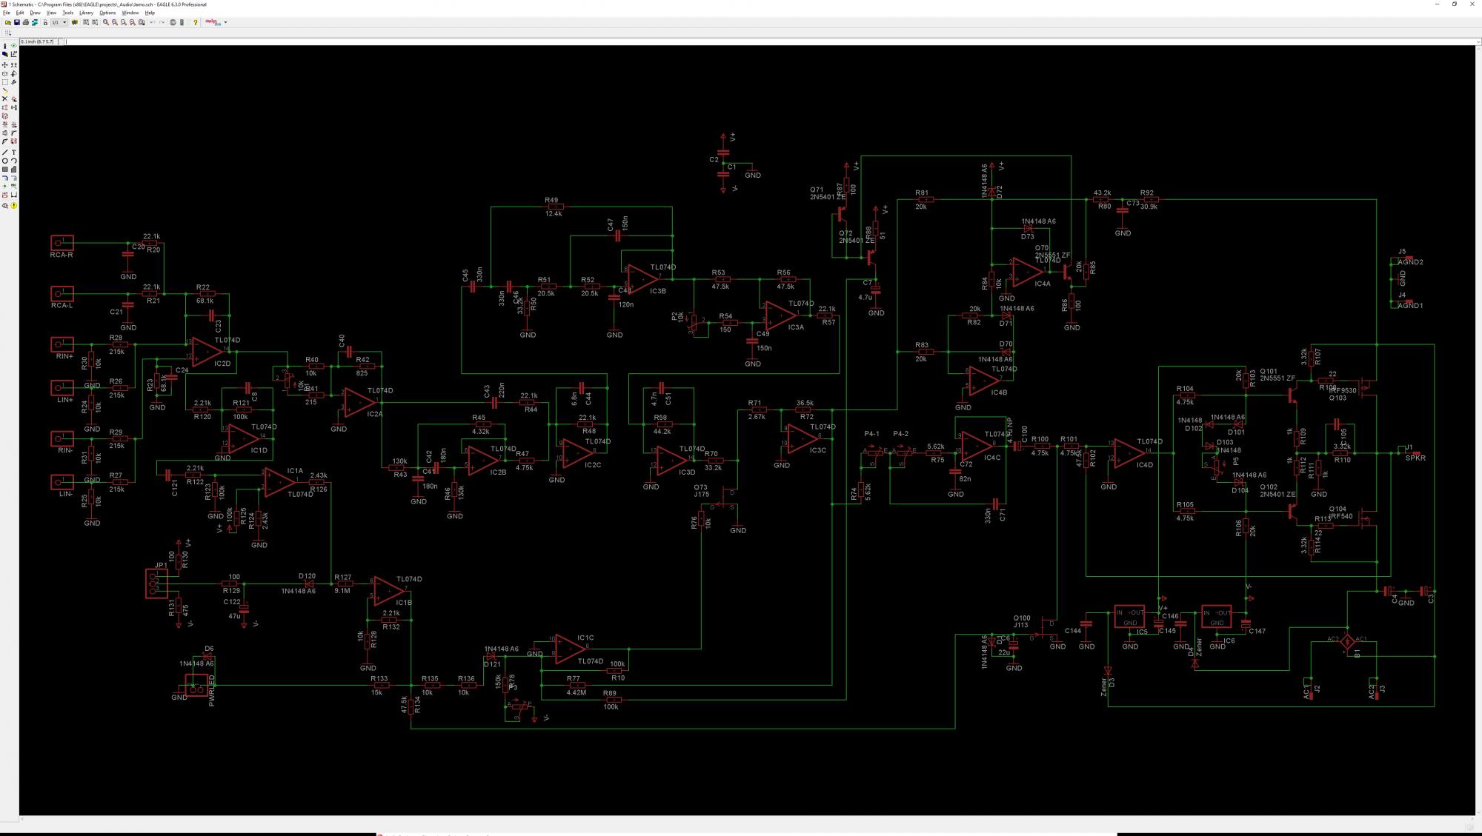Select the Circle drawing tool
1482x836 pixels.
(4, 161)
